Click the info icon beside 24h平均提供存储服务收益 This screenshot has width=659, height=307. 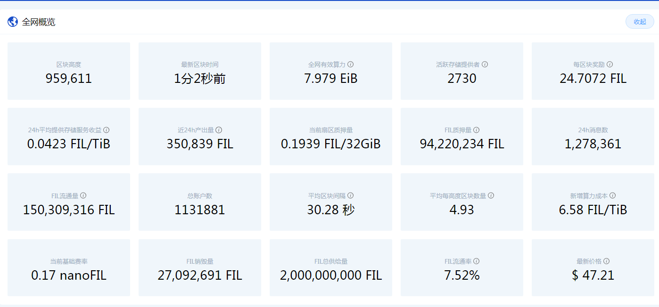[107, 130]
